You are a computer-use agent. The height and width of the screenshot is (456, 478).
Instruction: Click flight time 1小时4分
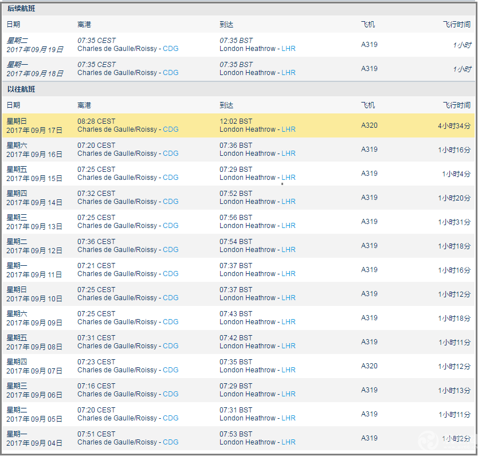[456, 174]
